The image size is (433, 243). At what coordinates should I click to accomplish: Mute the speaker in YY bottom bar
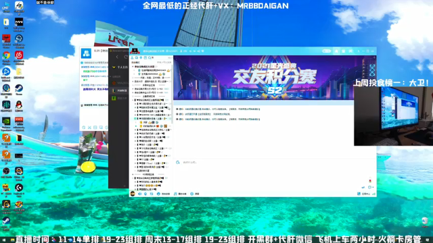pos(140,194)
